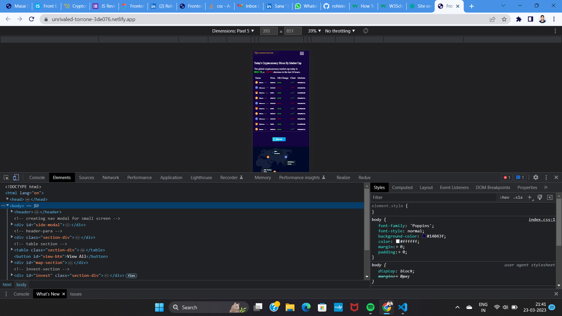Bookmark this page with star icon
Viewport: 562px width, 316px height.
pyautogui.click(x=504, y=19)
